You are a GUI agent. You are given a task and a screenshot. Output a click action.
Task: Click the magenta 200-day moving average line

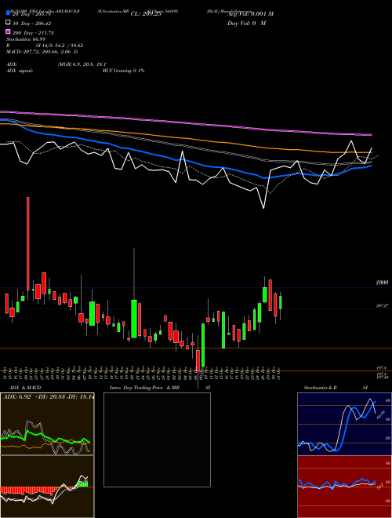(x=186, y=123)
